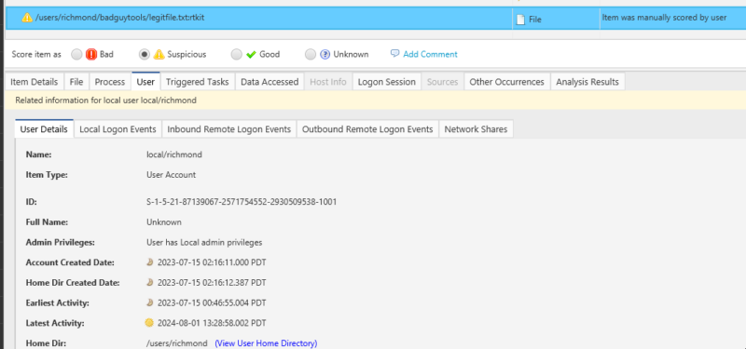
Task: Click the File type document icon
Action: pyautogui.click(x=521, y=20)
